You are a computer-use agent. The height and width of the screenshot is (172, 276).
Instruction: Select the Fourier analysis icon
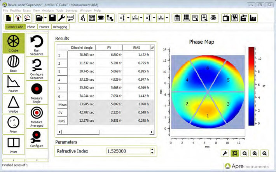tap(14, 82)
